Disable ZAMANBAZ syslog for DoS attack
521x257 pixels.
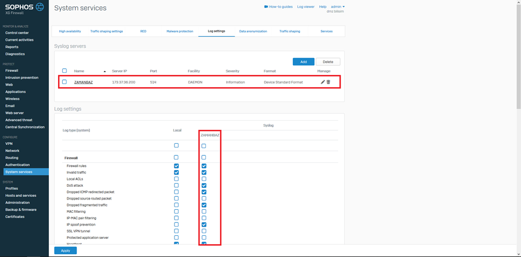204,186
